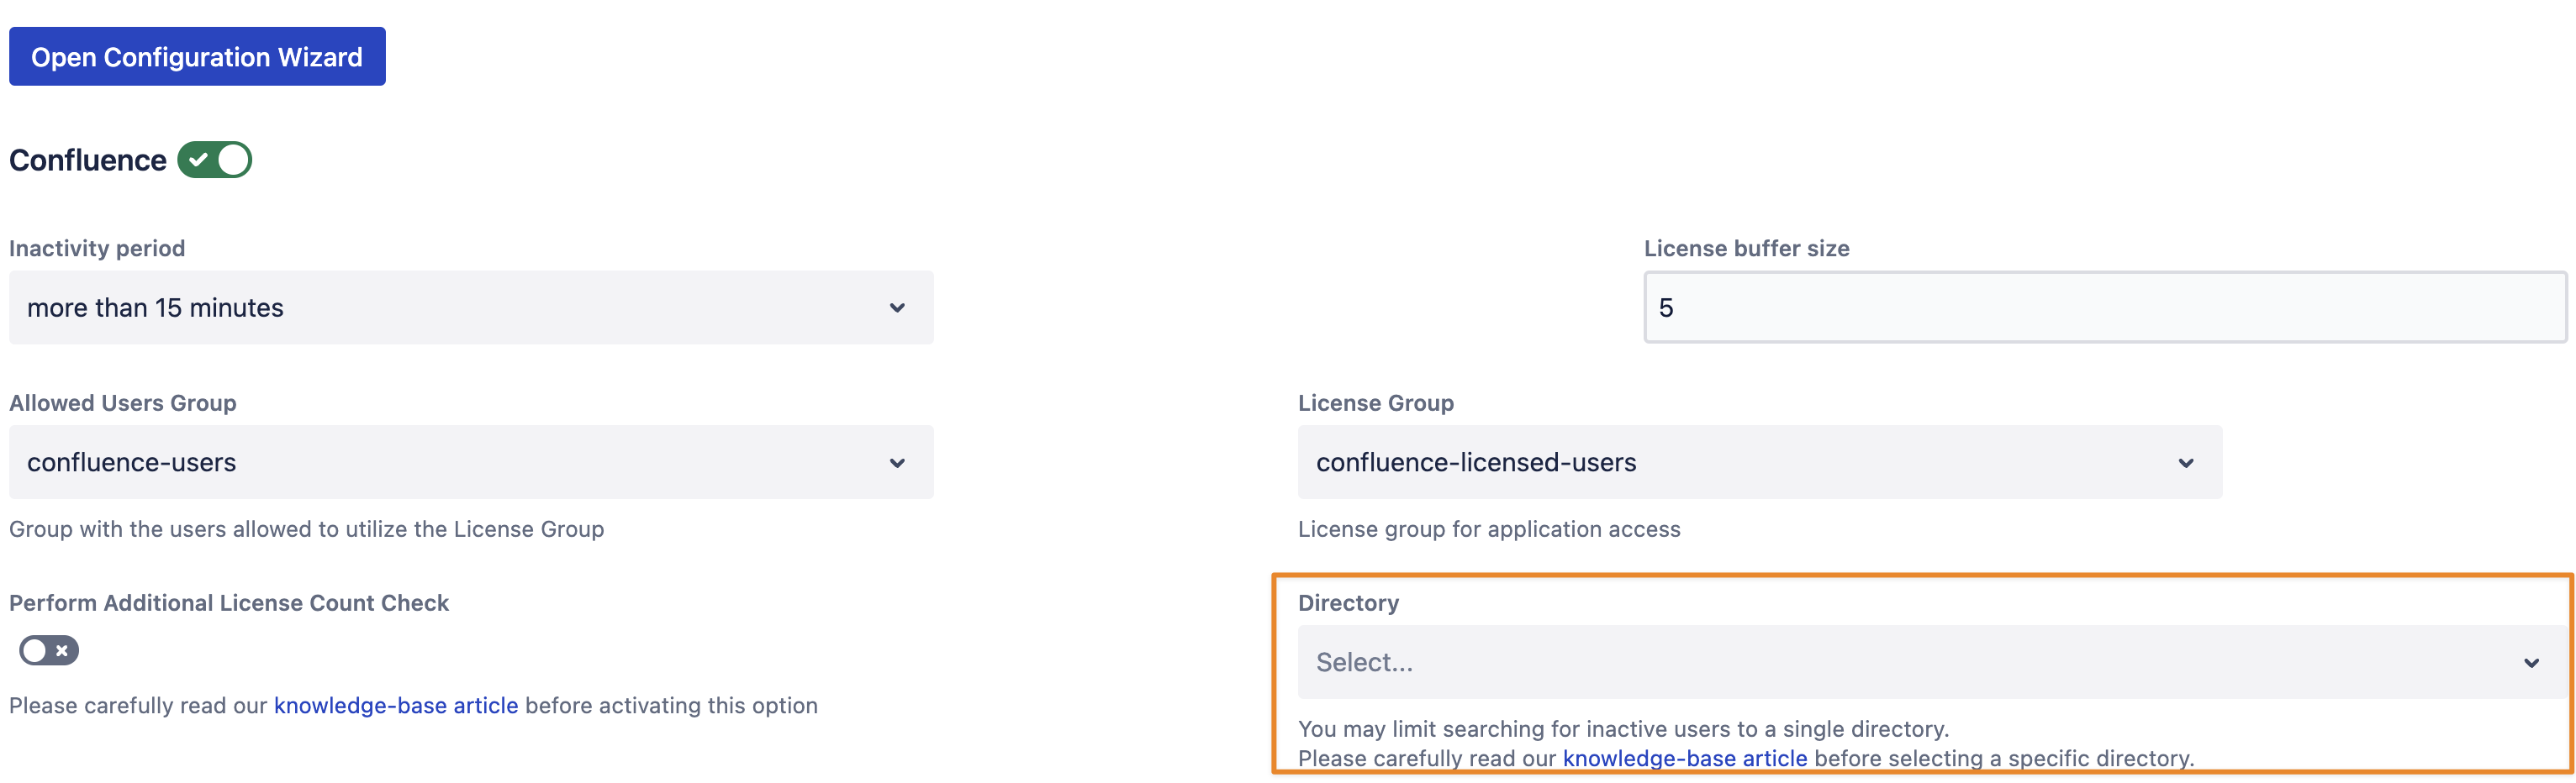Screen dimensions: 2576x783
Task: Toggle the Confluence switch off
Action: click(215, 160)
